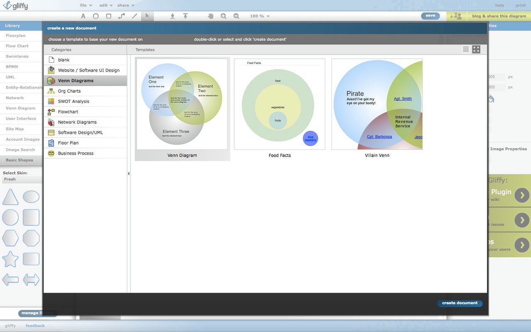Click the Zoom In magnifier
The image size is (531, 332).
(224, 16)
